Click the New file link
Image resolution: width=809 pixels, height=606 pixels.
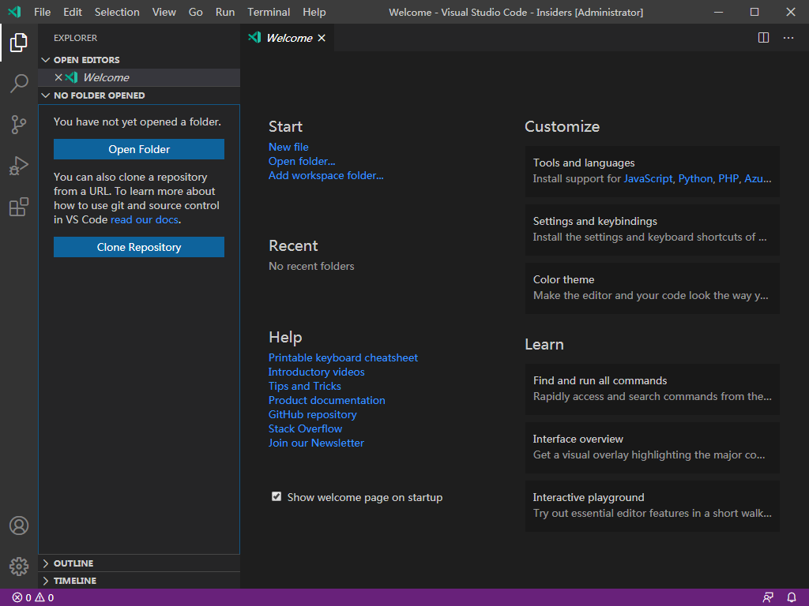(x=288, y=147)
